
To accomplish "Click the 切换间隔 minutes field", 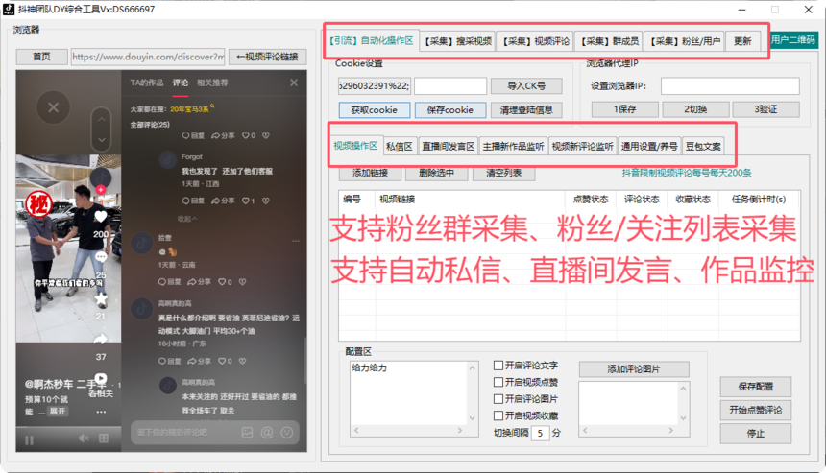I will (x=540, y=433).
